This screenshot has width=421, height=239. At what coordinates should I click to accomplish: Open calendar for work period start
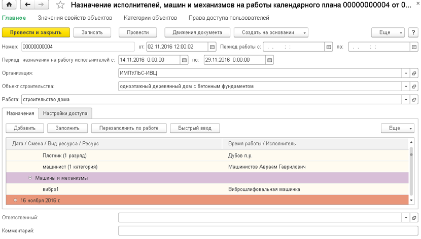pyautogui.click(x=329, y=47)
